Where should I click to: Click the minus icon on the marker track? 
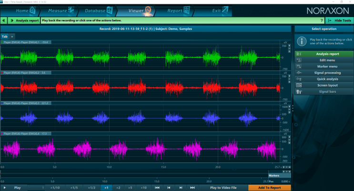click(286, 172)
